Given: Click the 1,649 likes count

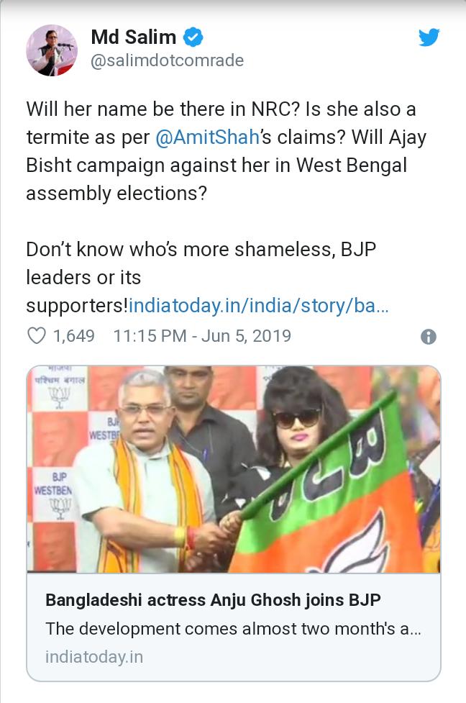Looking at the screenshot, I should [x=74, y=335].
